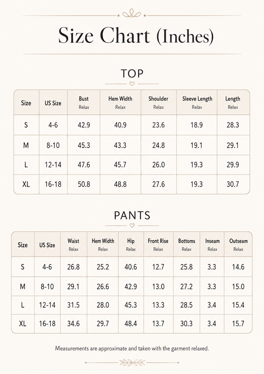The width and height of the screenshot is (264, 374).
Task: Select the top Length value 30.7
Action: pyautogui.click(x=233, y=184)
